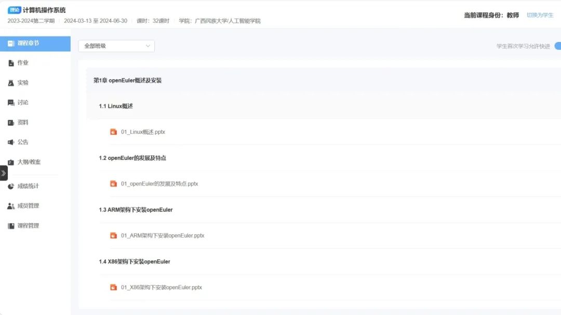
Task: Collapse chapter 第1章 openEuler概述及安装
Action: 127,80
